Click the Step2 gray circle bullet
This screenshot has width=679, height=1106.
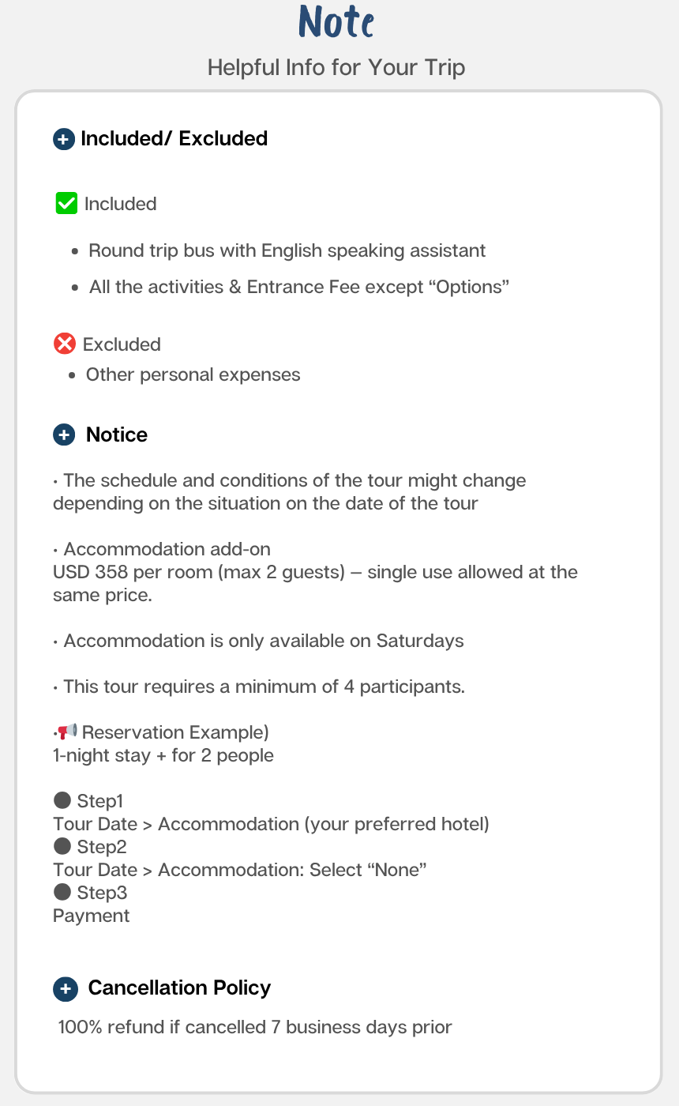pyautogui.click(x=62, y=847)
